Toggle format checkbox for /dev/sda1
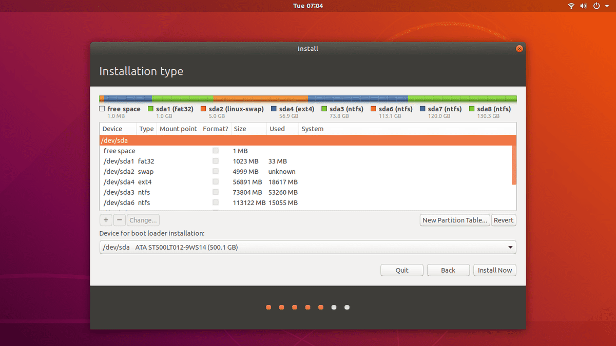This screenshot has height=346, width=616. pos(216,161)
